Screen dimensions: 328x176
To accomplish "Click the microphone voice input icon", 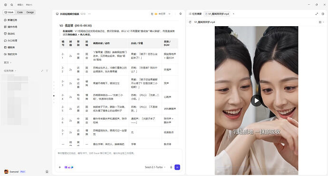I will click(x=171, y=167).
